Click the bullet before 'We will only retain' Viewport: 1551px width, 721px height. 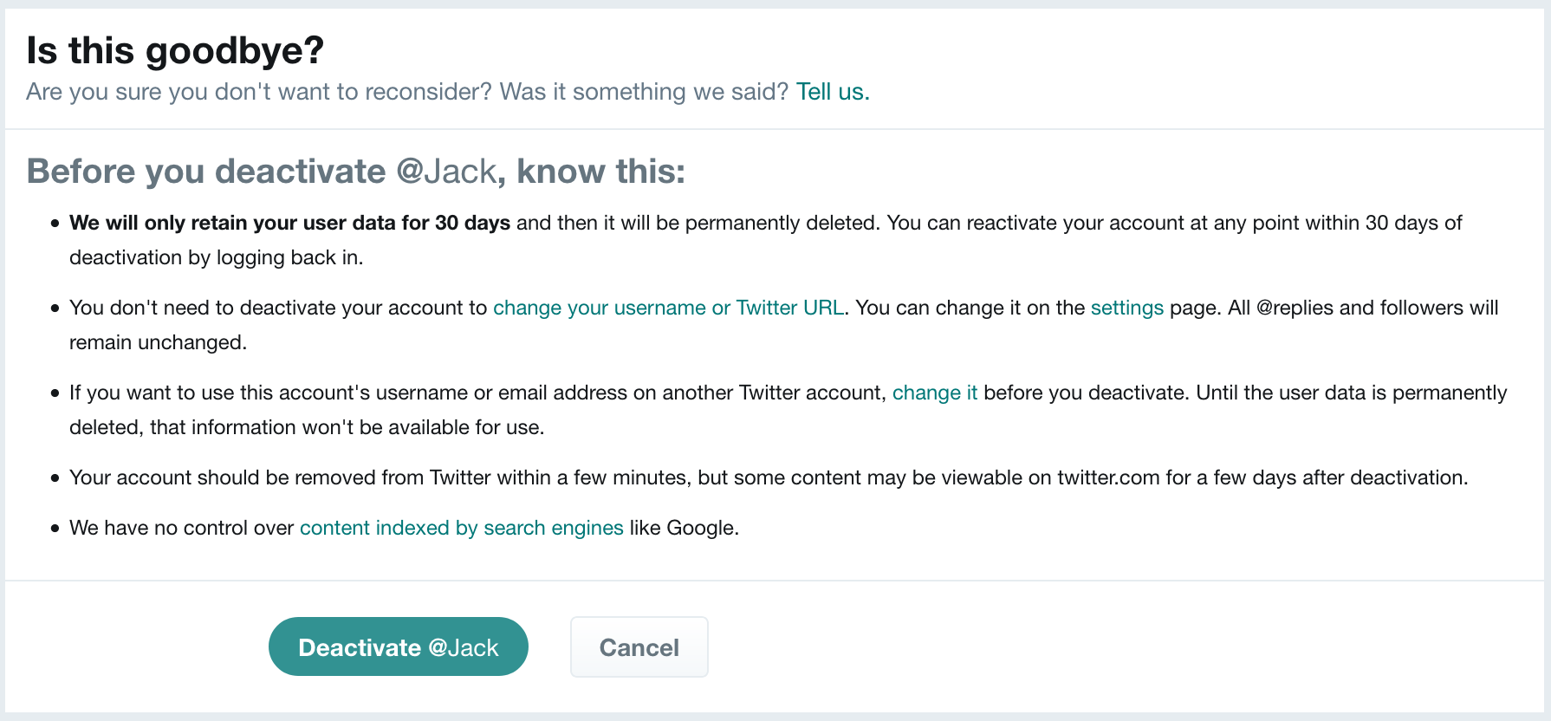(x=55, y=224)
